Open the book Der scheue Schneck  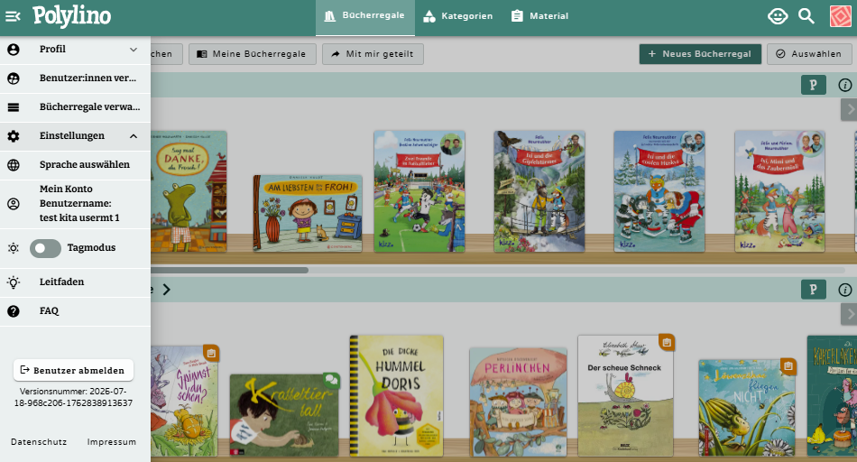[625, 396]
